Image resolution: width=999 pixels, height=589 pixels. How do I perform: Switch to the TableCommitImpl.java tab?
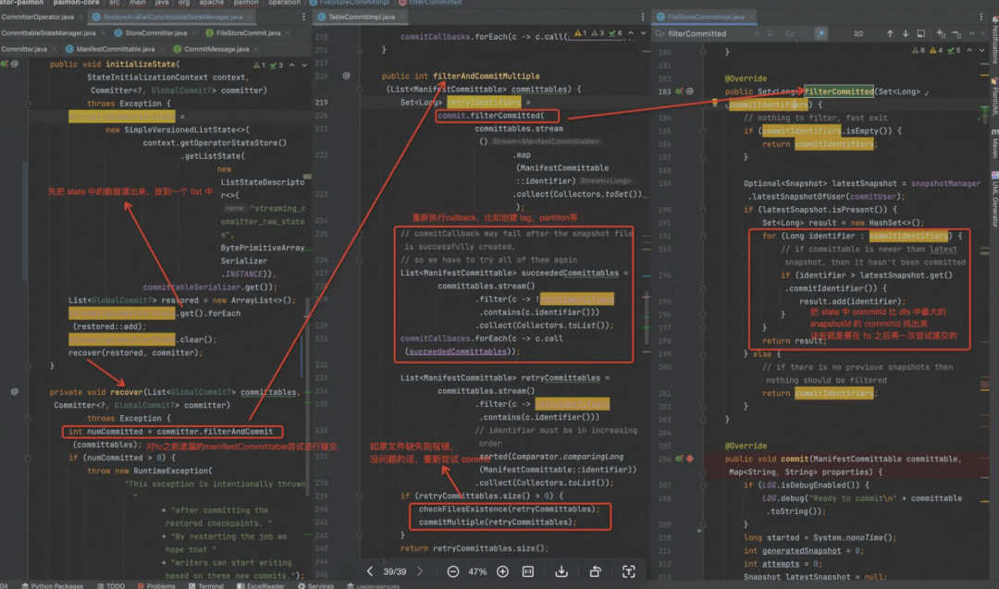coord(362,17)
